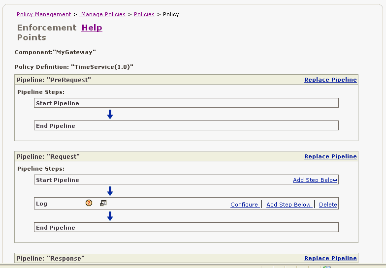
Task: Open the Help link beside Enforcement Points
Action: (92, 28)
